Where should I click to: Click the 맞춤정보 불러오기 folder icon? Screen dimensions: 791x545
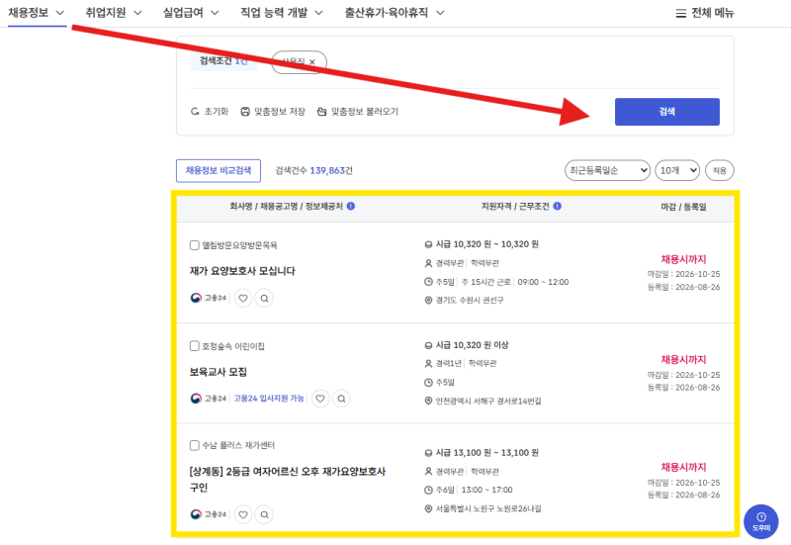pyautogui.click(x=321, y=112)
